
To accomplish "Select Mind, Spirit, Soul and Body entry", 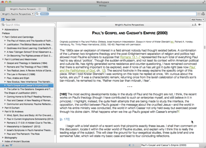I will pyautogui.click(x=30, y=115).
